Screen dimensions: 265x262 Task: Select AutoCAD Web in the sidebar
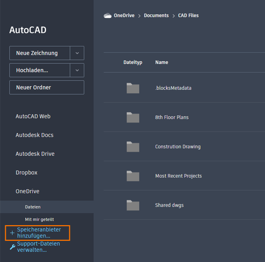pos(33,116)
